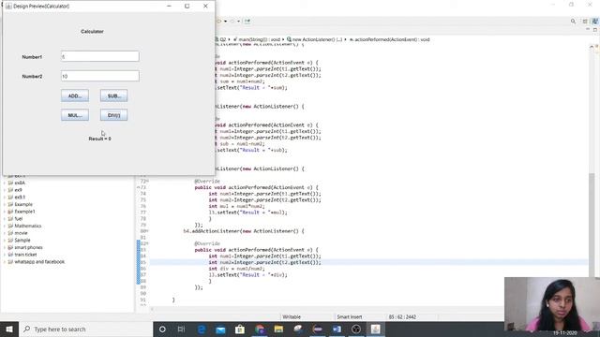The height and width of the screenshot is (337, 600).
Task: Open Cortana from the taskbar
Action: [162, 329]
